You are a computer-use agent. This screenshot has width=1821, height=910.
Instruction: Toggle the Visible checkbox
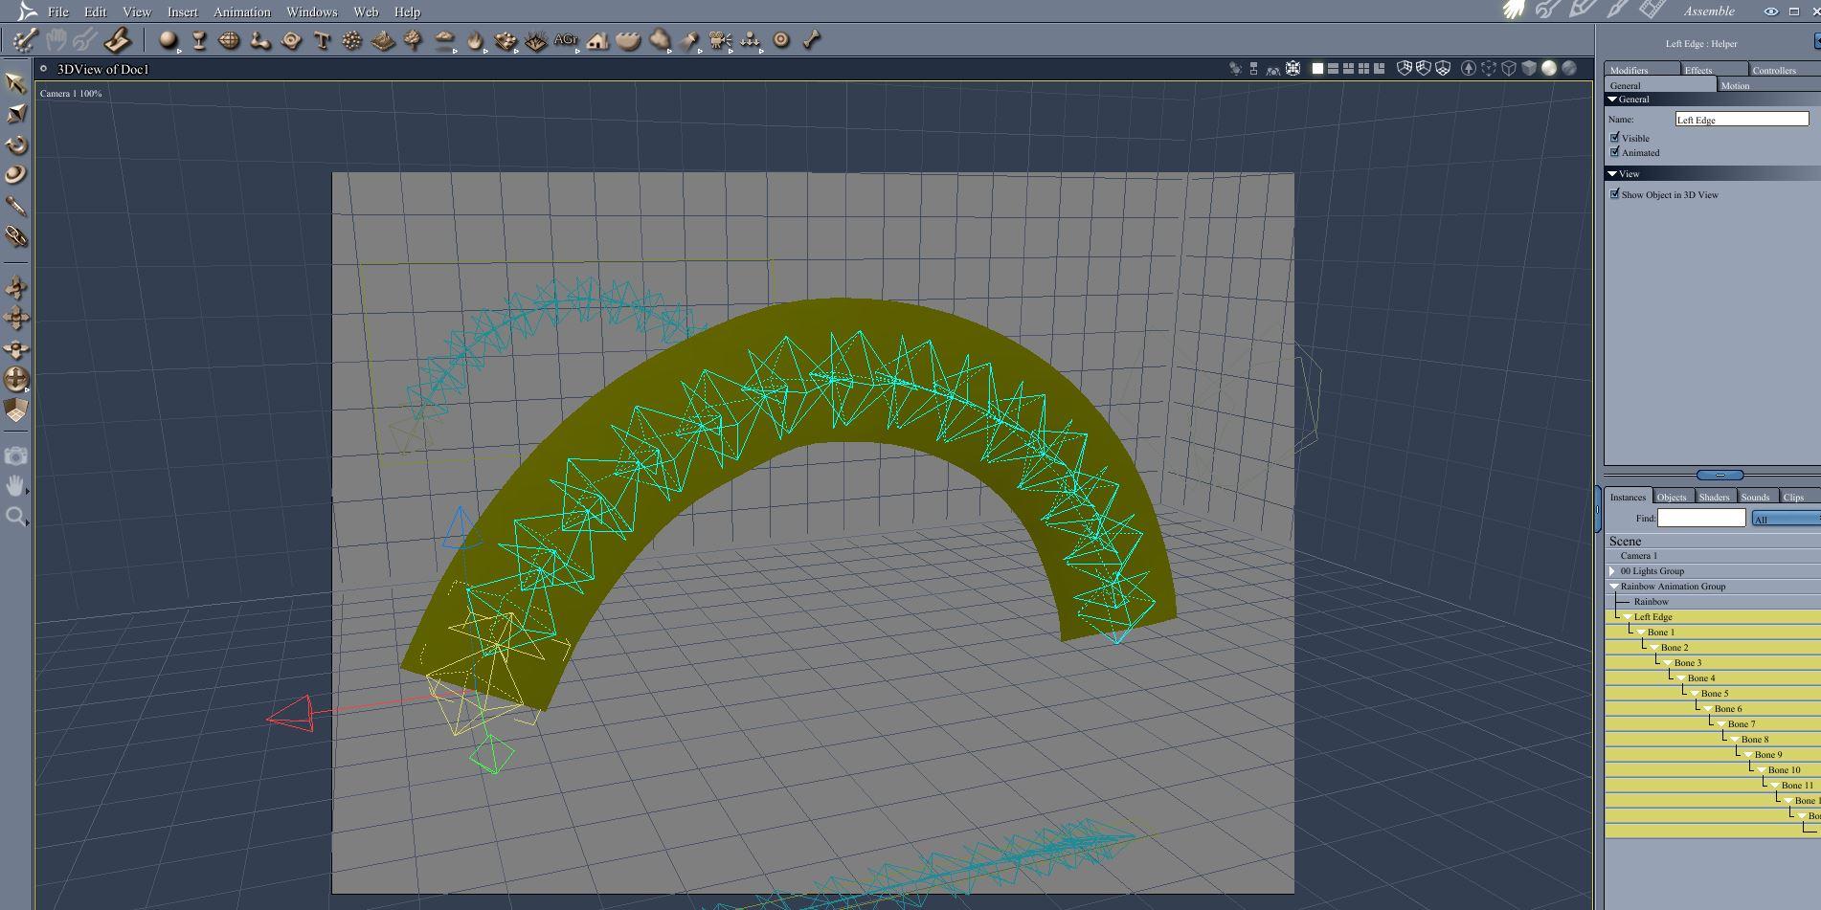pyautogui.click(x=1615, y=138)
